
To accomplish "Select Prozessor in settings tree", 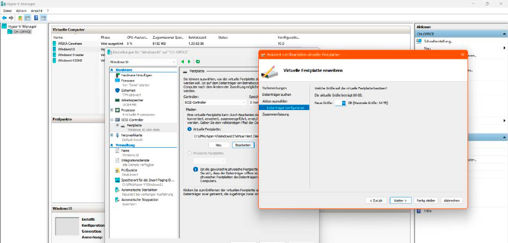I will (x=128, y=110).
